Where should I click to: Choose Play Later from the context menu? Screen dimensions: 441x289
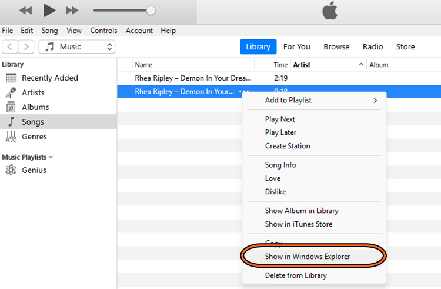(x=314, y=132)
